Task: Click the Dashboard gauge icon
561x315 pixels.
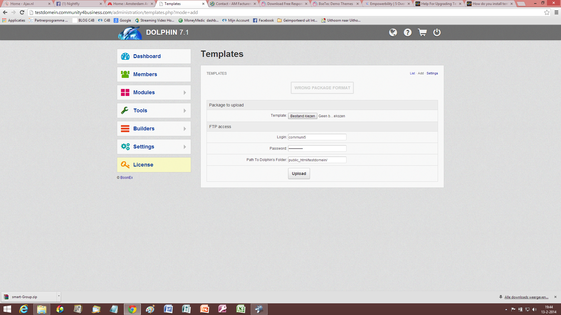Action: tap(125, 56)
